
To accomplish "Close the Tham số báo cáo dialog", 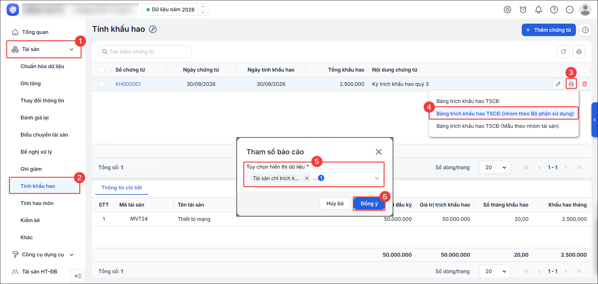I will click(379, 152).
